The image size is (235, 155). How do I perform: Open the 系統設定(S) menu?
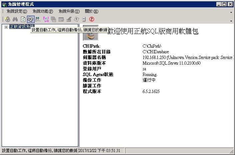pyautogui.click(x=17, y=11)
